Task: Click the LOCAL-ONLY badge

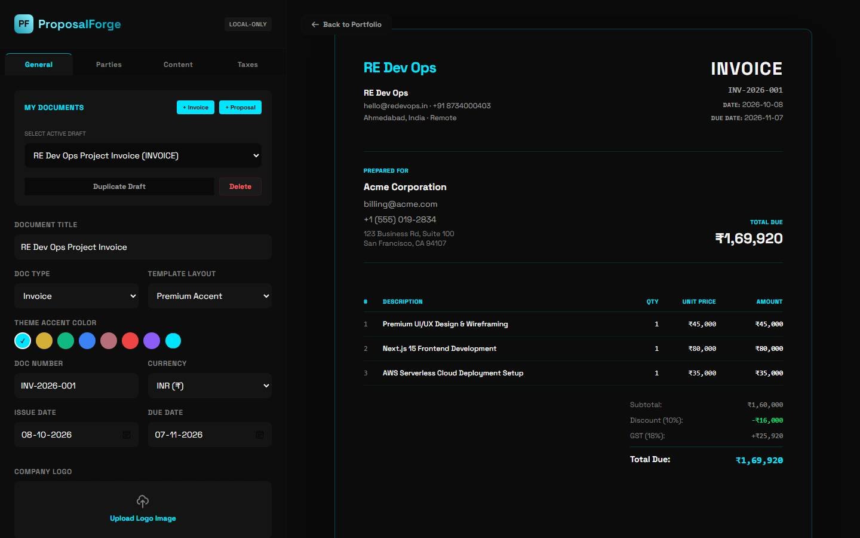Action: [248, 25]
